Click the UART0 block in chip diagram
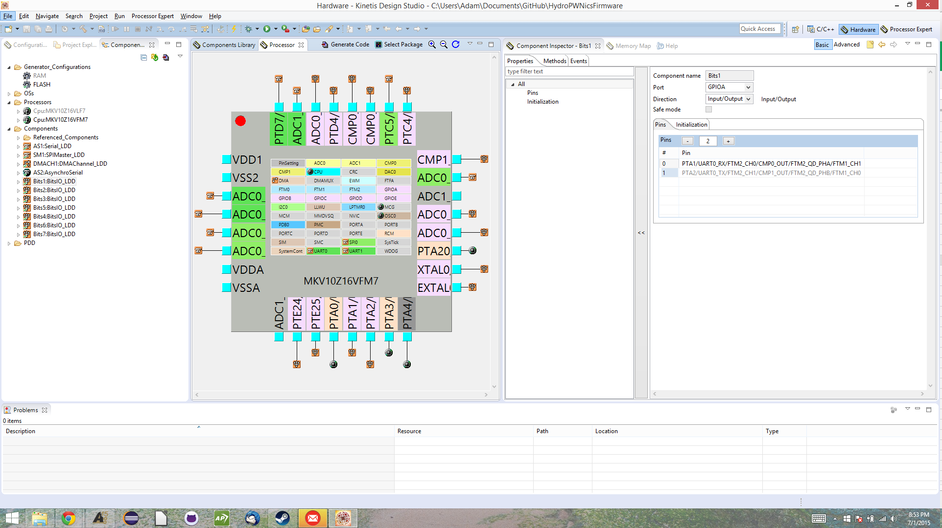The width and height of the screenshot is (942, 528). (323, 251)
